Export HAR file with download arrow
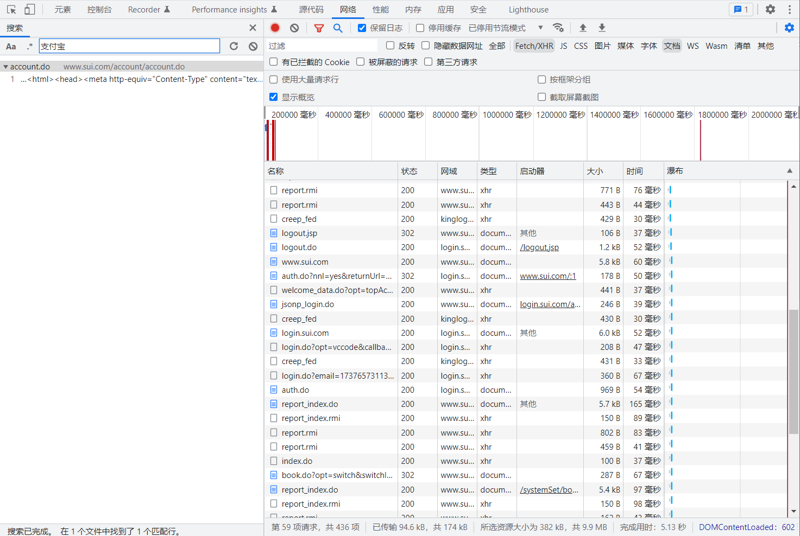Viewport: 800px width, 536px height. 602,28
